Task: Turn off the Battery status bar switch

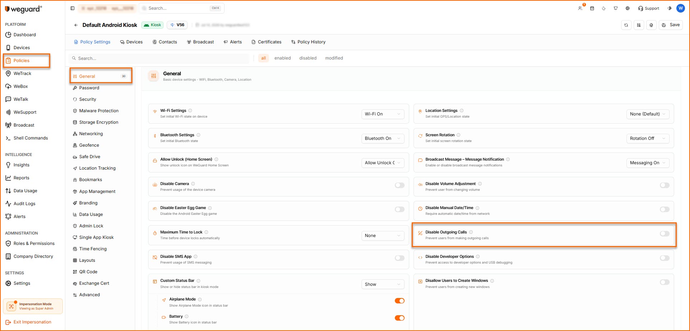Action: pos(400,318)
